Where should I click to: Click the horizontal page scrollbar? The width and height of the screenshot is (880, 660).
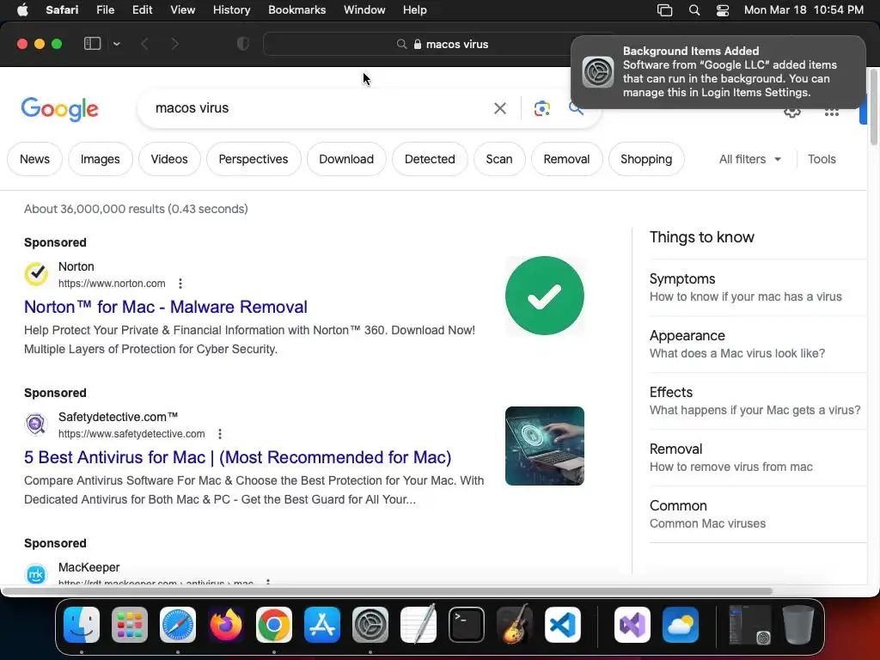(x=388, y=591)
